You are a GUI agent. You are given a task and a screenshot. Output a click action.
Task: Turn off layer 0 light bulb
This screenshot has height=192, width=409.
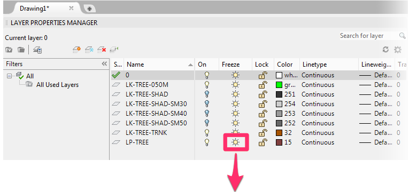tap(207, 75)
